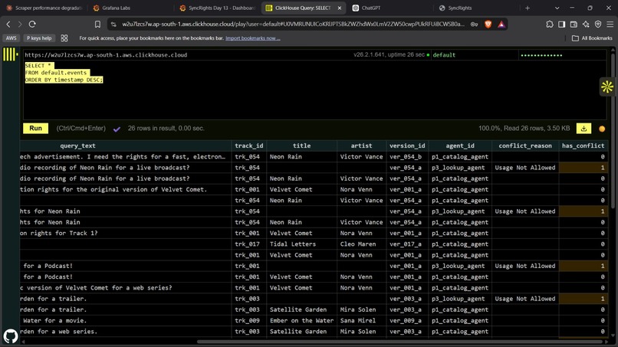
Task: Open the browser hamburger menu
Action: [610, 25]
